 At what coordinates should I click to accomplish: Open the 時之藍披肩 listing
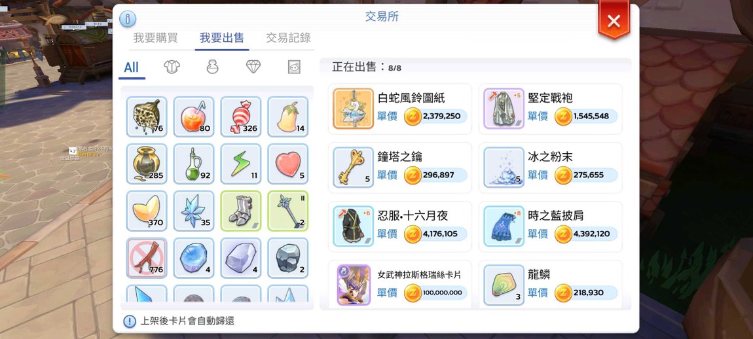[550, 226]
